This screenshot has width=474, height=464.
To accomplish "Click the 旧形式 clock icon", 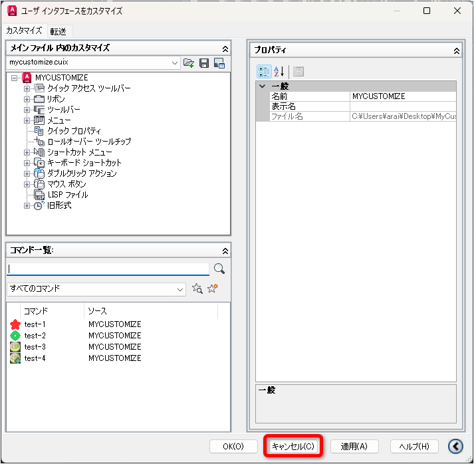I will click(39, 205).
